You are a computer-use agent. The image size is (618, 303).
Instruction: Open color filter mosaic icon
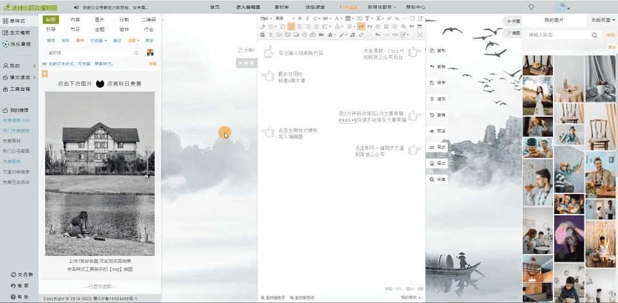click(150, 53)
